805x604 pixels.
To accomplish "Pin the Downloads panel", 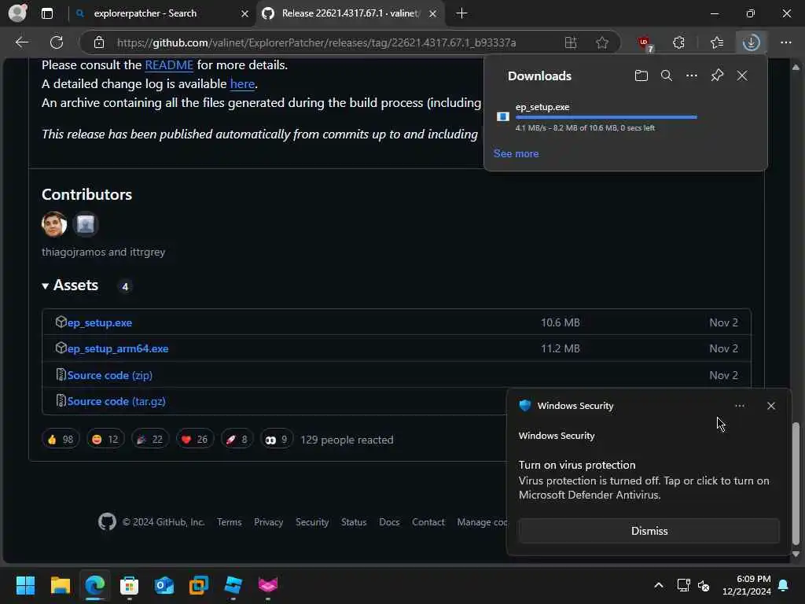I will [717, 76].
